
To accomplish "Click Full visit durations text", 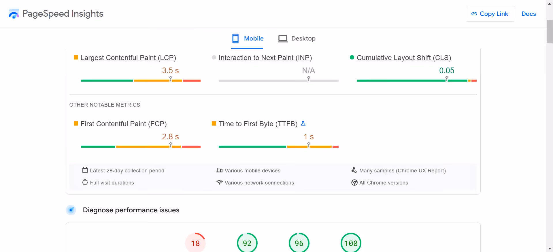I will [112, 183].
